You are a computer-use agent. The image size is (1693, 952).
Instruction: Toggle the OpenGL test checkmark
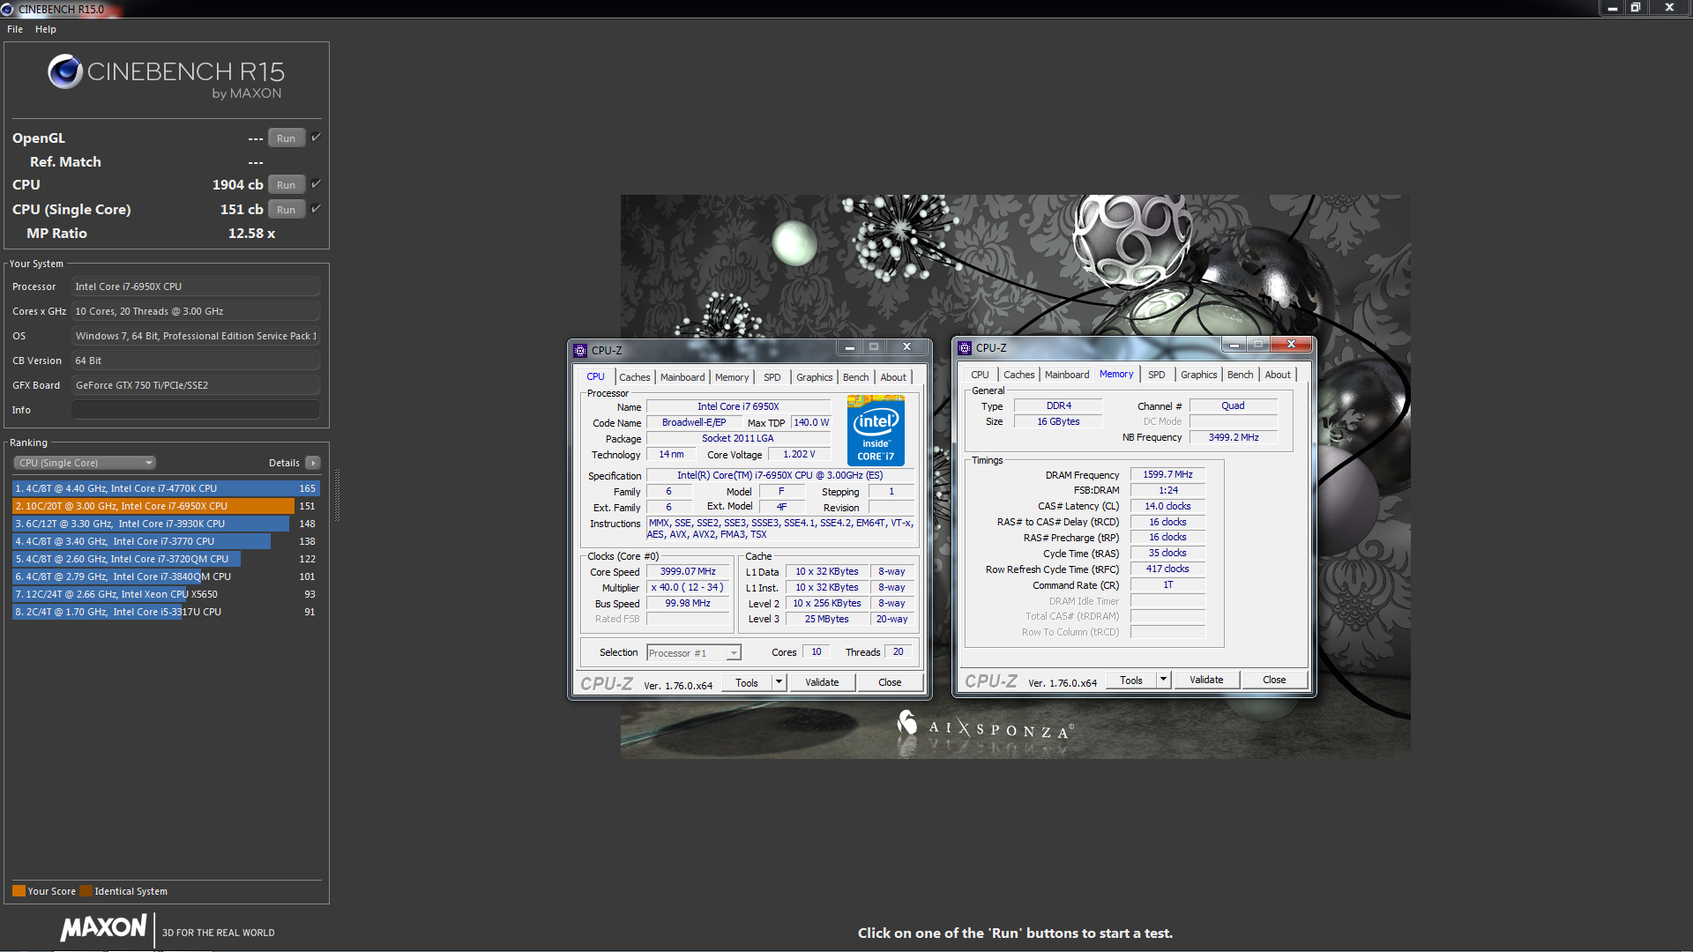point(315,138)
